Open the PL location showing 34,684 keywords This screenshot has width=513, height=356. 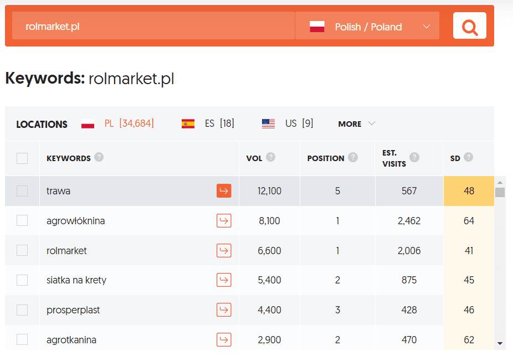click(x=121, y=123)
